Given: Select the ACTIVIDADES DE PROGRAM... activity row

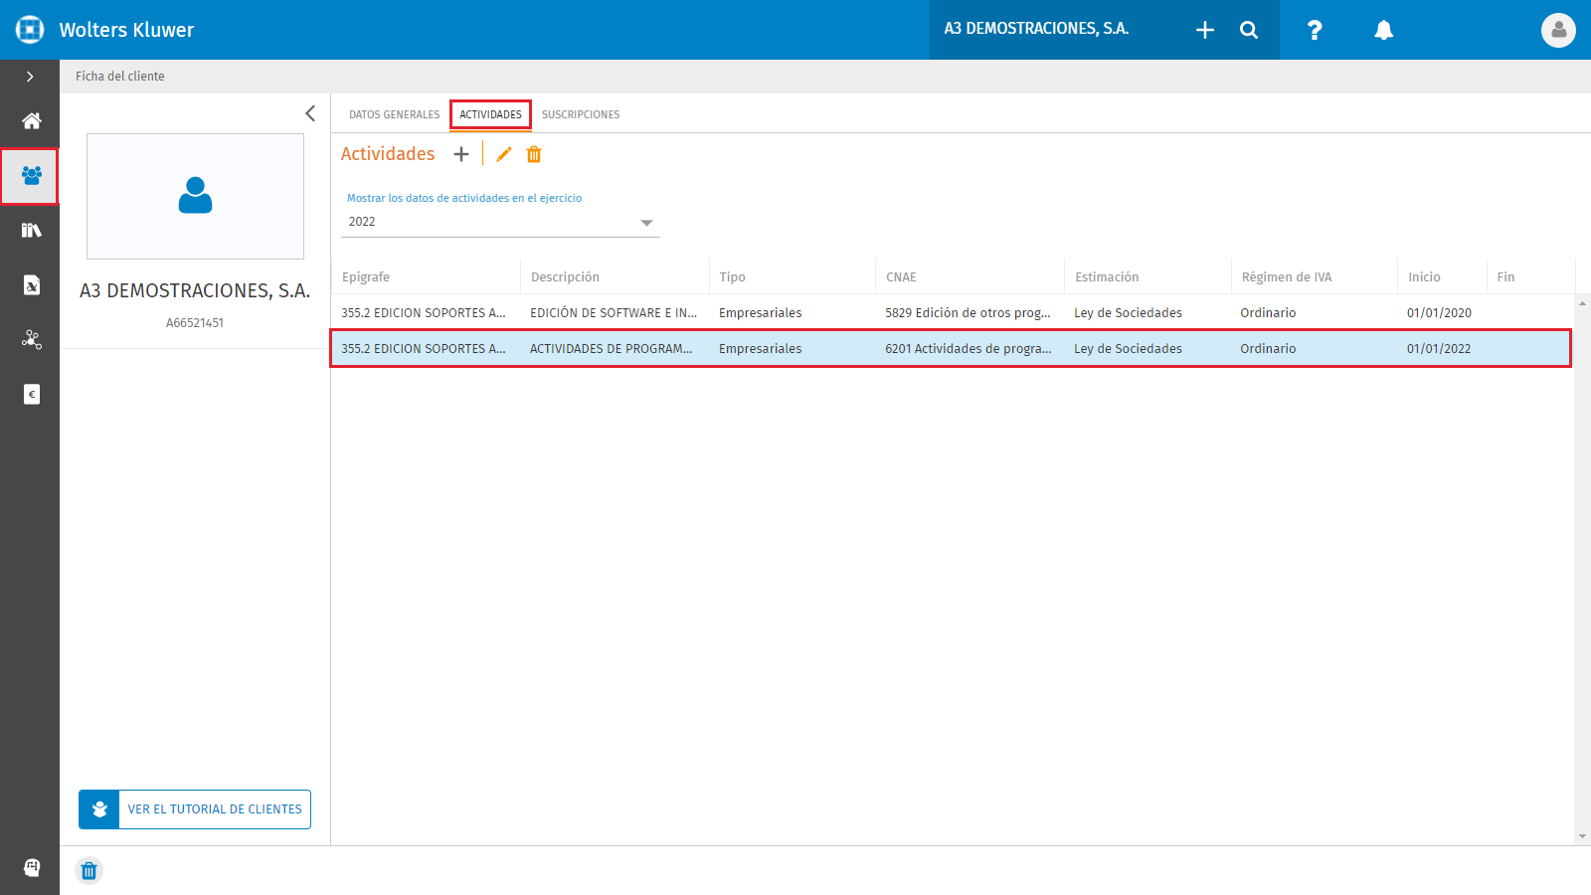Looking at the screenshot, I should (x=951, y=348).
